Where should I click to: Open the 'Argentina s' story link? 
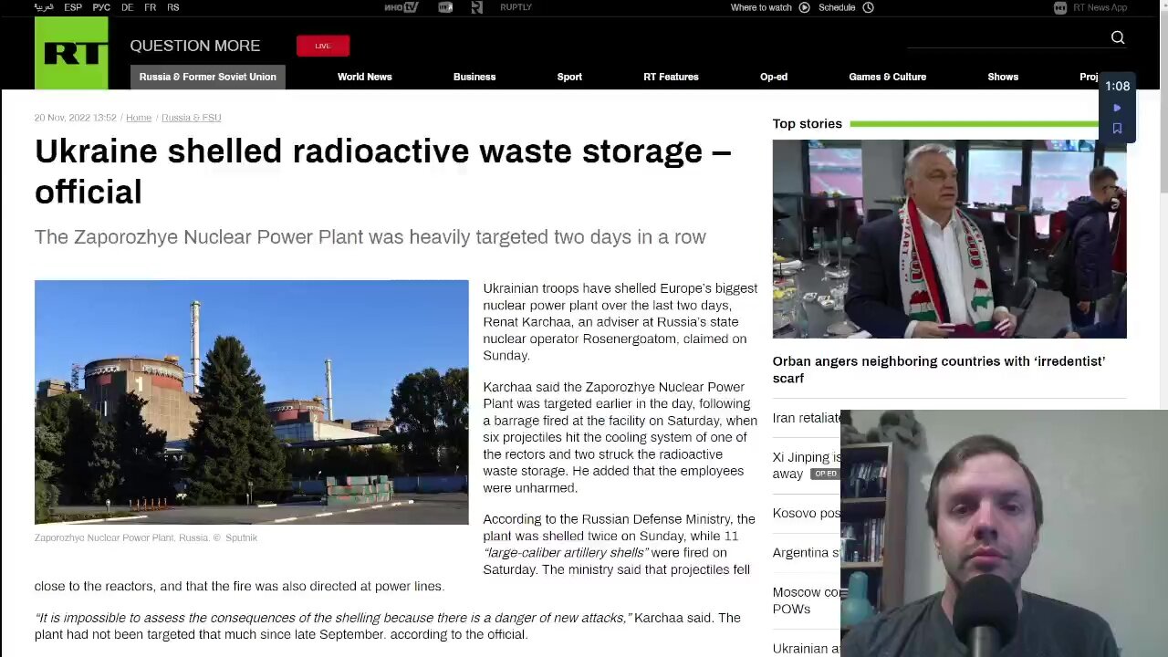point(807,552)
